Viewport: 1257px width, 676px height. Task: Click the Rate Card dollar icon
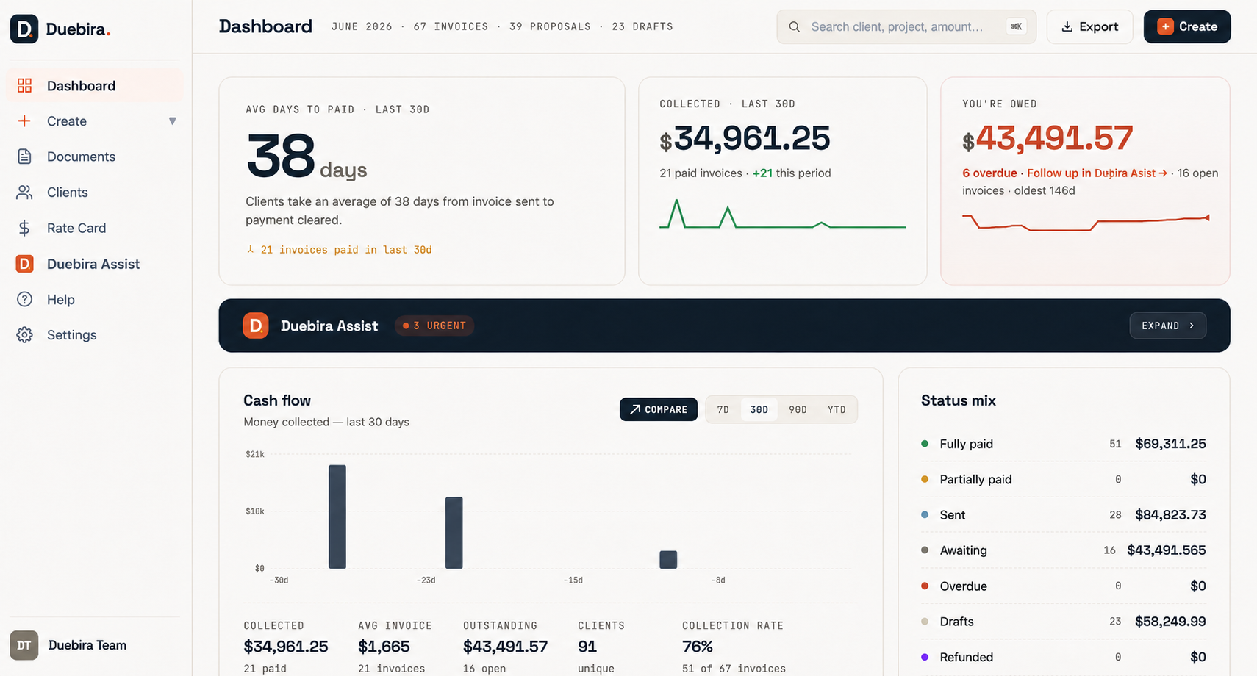tap(24, 228)
